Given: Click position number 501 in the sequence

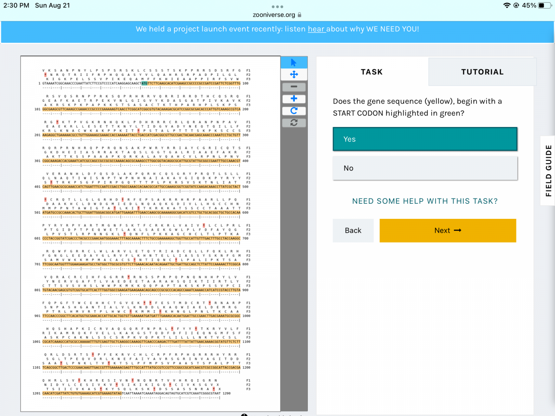Looking at the screenshot, I should pyautogui.click(x=37, y=213).
